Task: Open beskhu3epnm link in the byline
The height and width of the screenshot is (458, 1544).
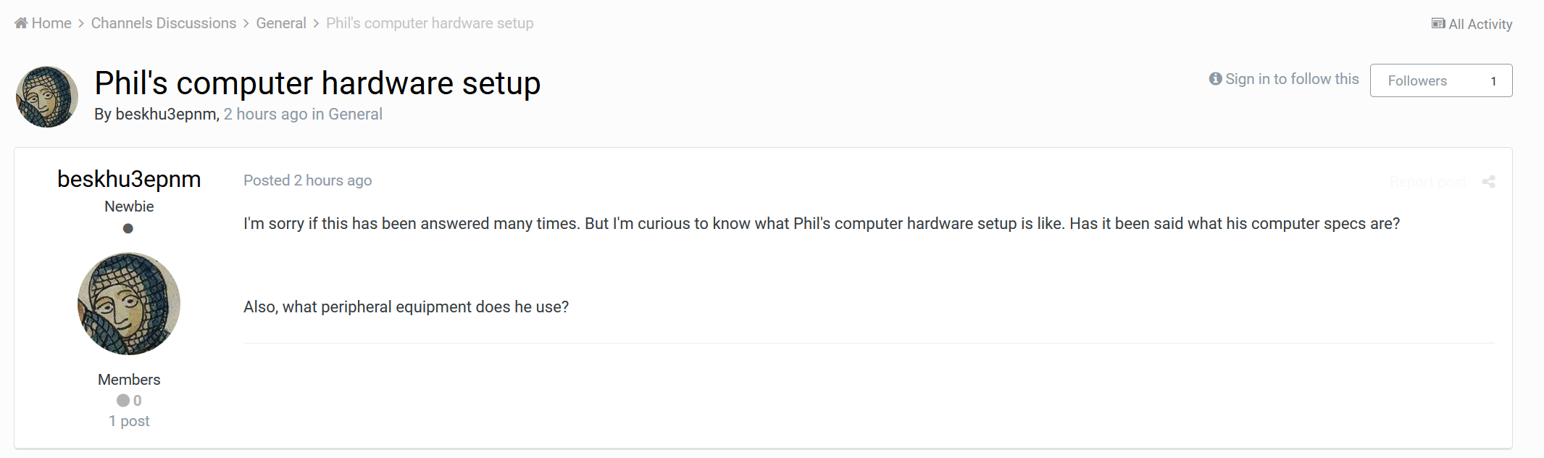Action: click(166, 114)
